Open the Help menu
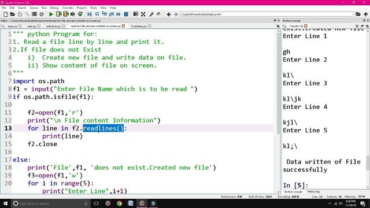Image resolution: width=370 pixels, height=208 pixels. pos(113,8)
